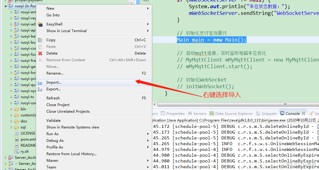Open the Run As submenu
Screen dimensions: 319x170
94,134
